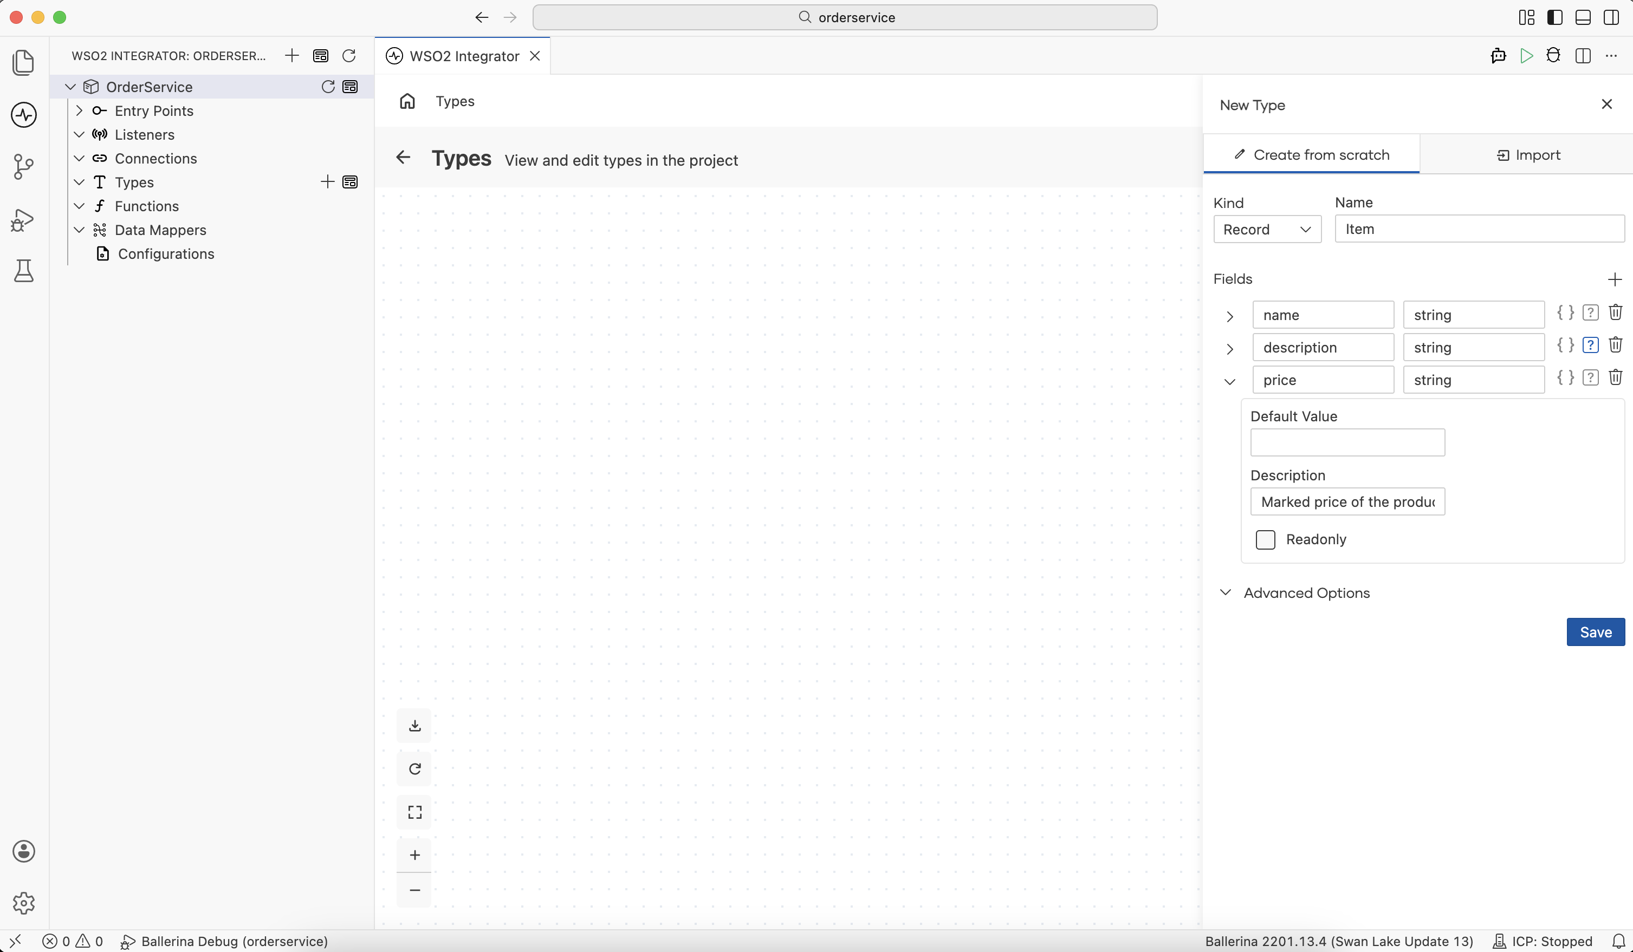Click the Default Value input field
Image resolution: width=1633 pixels, height=952 pixels.
(1347, 442)
